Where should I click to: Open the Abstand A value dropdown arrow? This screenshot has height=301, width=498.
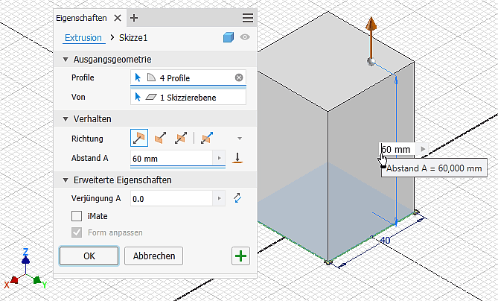(x=218, y=159)
